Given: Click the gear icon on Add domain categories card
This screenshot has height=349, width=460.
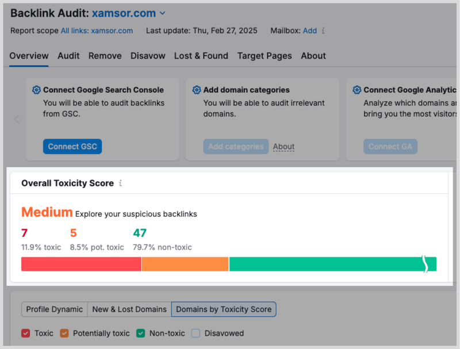Looking at the screenshot, I should pos(196,90).
